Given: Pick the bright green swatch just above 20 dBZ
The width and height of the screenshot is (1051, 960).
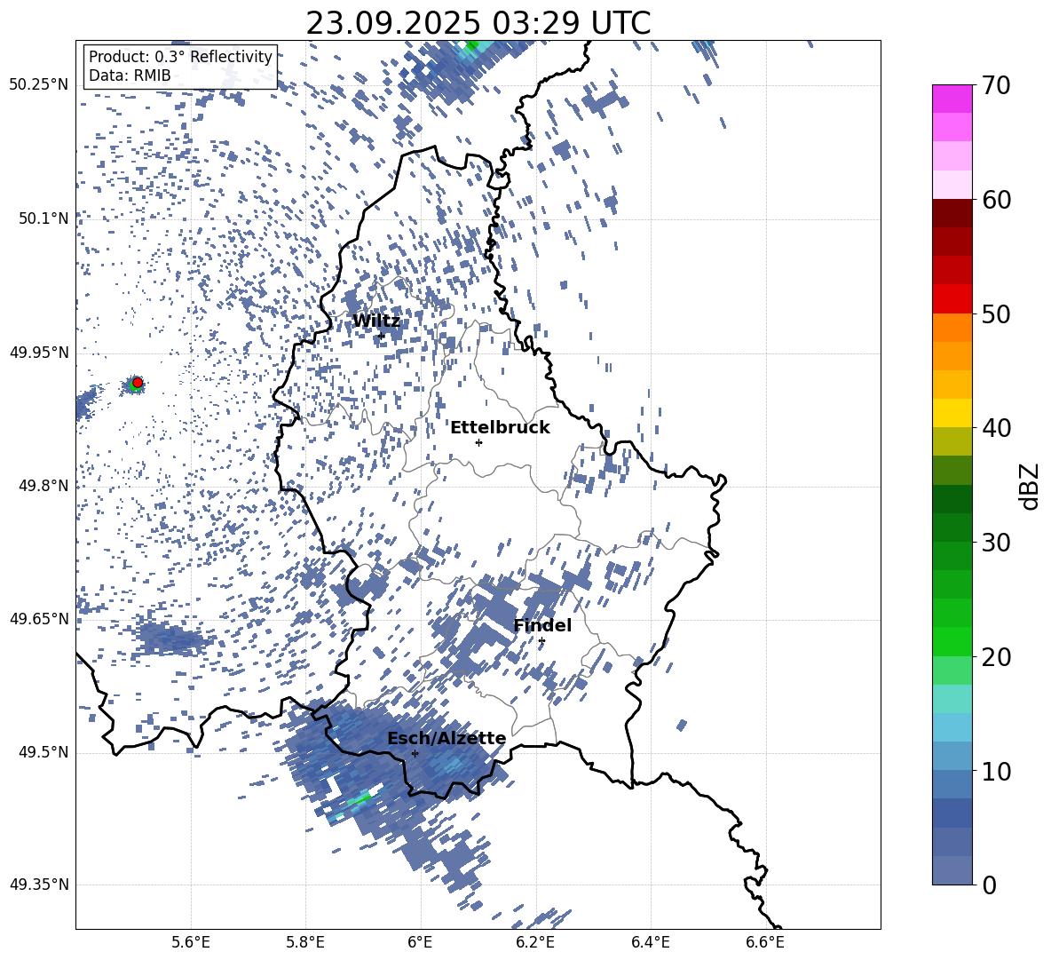Looking at the screenshot, I should [x=952, y=641].
